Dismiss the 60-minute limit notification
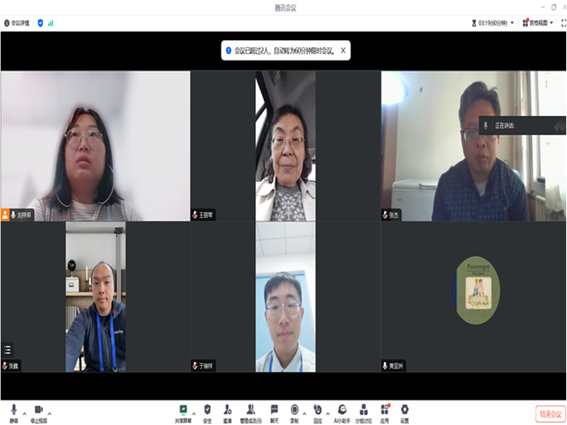 (x=343, y=50)
